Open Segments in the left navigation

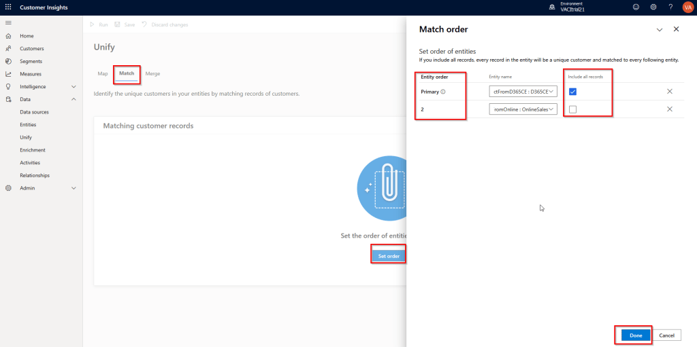[x=31, y=61]
